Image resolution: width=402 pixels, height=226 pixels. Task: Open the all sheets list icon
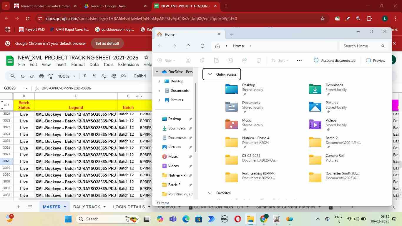30,207
